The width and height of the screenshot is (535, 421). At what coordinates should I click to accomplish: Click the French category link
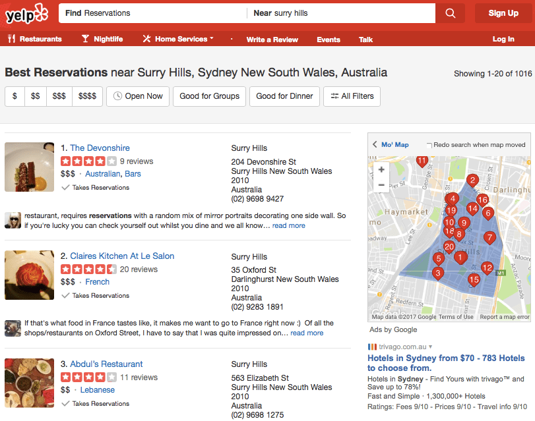tap(97, 282)
